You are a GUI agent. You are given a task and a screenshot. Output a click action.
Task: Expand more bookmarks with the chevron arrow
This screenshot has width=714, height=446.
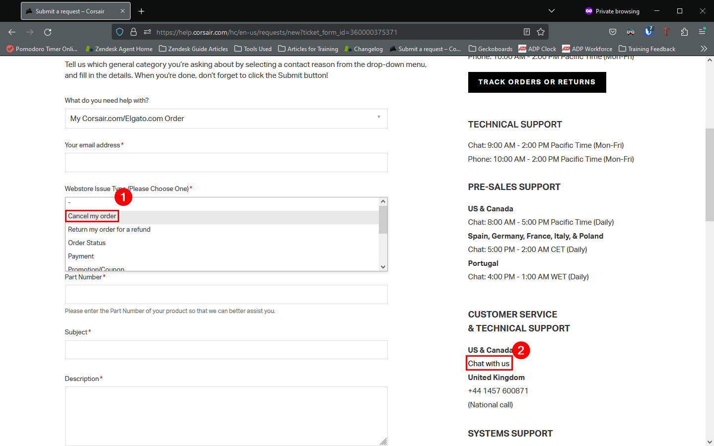point(704,49)
